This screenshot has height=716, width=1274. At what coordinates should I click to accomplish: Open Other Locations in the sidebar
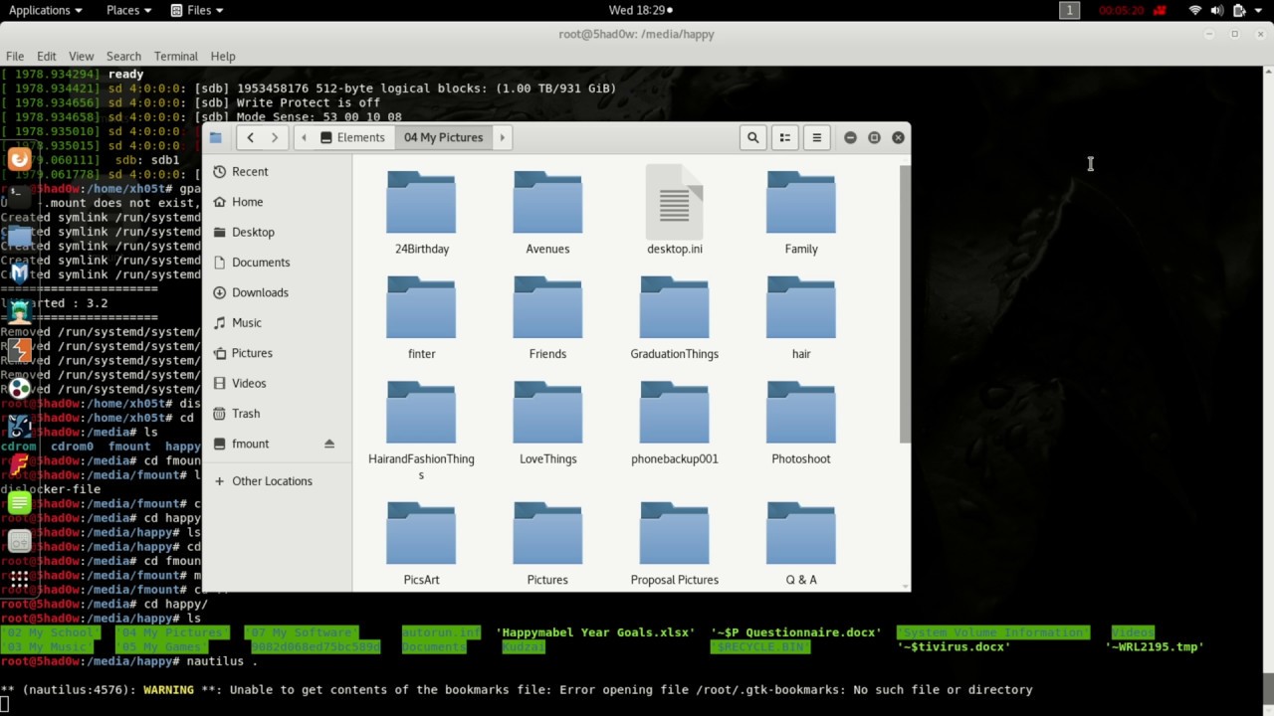(x=277, y=481)
